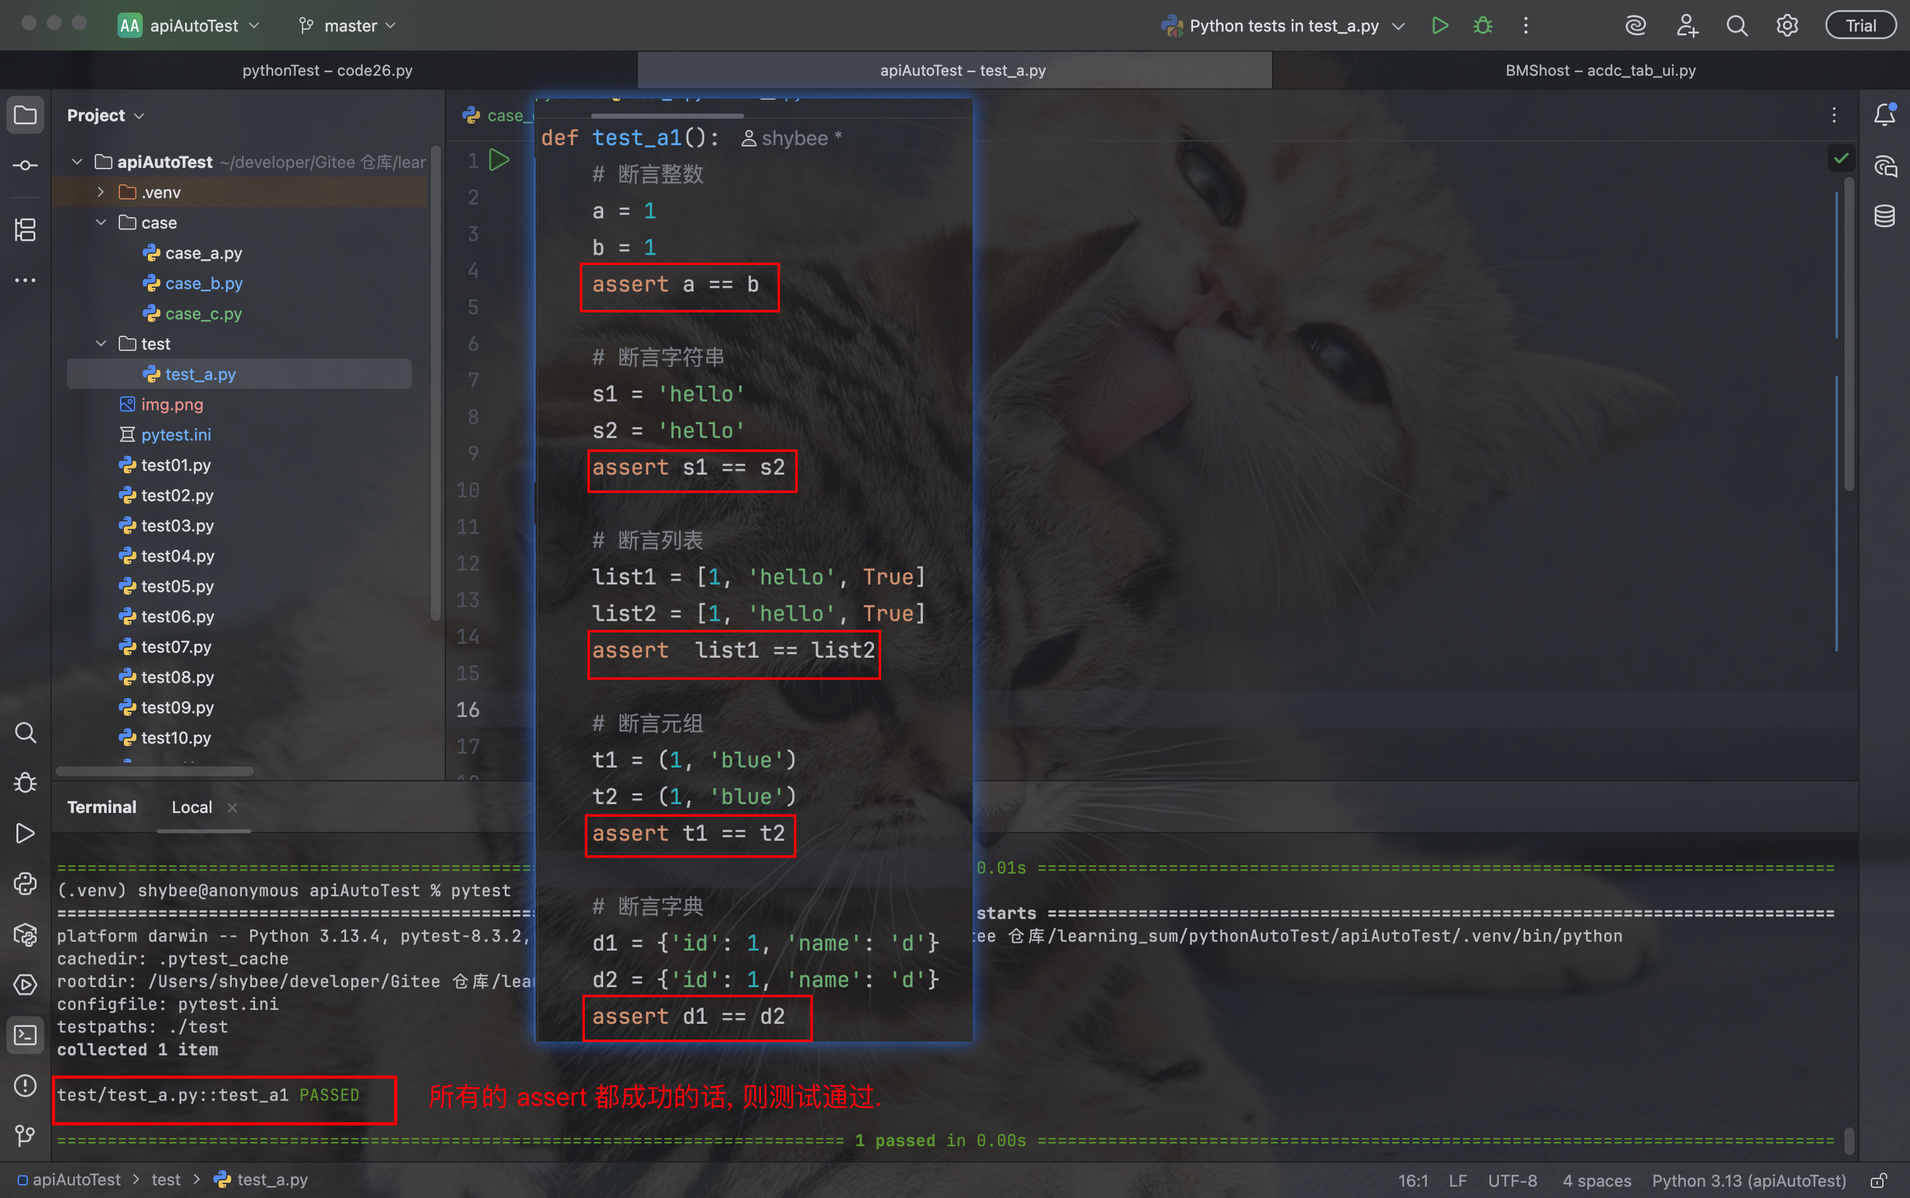This screenshot has width=1910, height=1198.
Task: Open the Notifications bell icon
Action: (x=1884, y=116)
